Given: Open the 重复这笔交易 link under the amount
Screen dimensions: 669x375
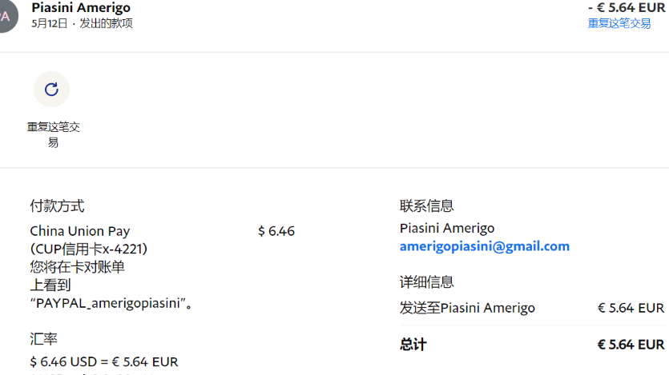Looking at the screenshot, I should [619, 23].
